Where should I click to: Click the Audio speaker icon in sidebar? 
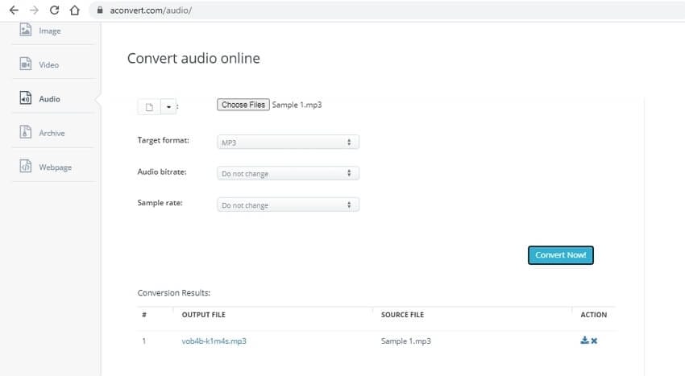coord(25,99)
